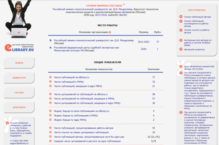
Task: Click help icon for публикаций, входящих в ядро РИНЦ
Action: pyautogui.click(x=50, y=86)
